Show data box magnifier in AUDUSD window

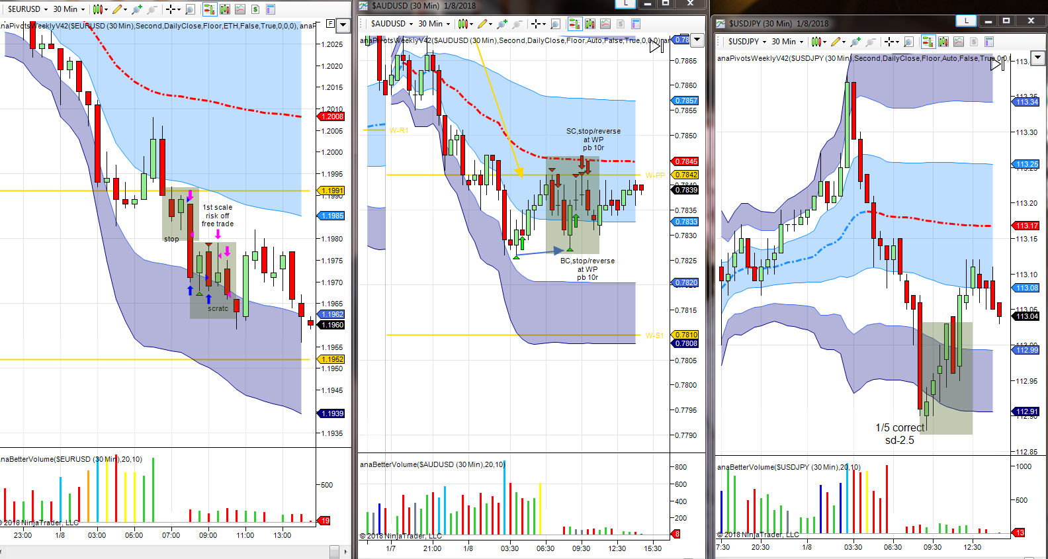pos(556,24)
